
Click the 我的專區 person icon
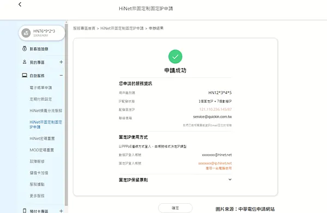tap(25, 62)
